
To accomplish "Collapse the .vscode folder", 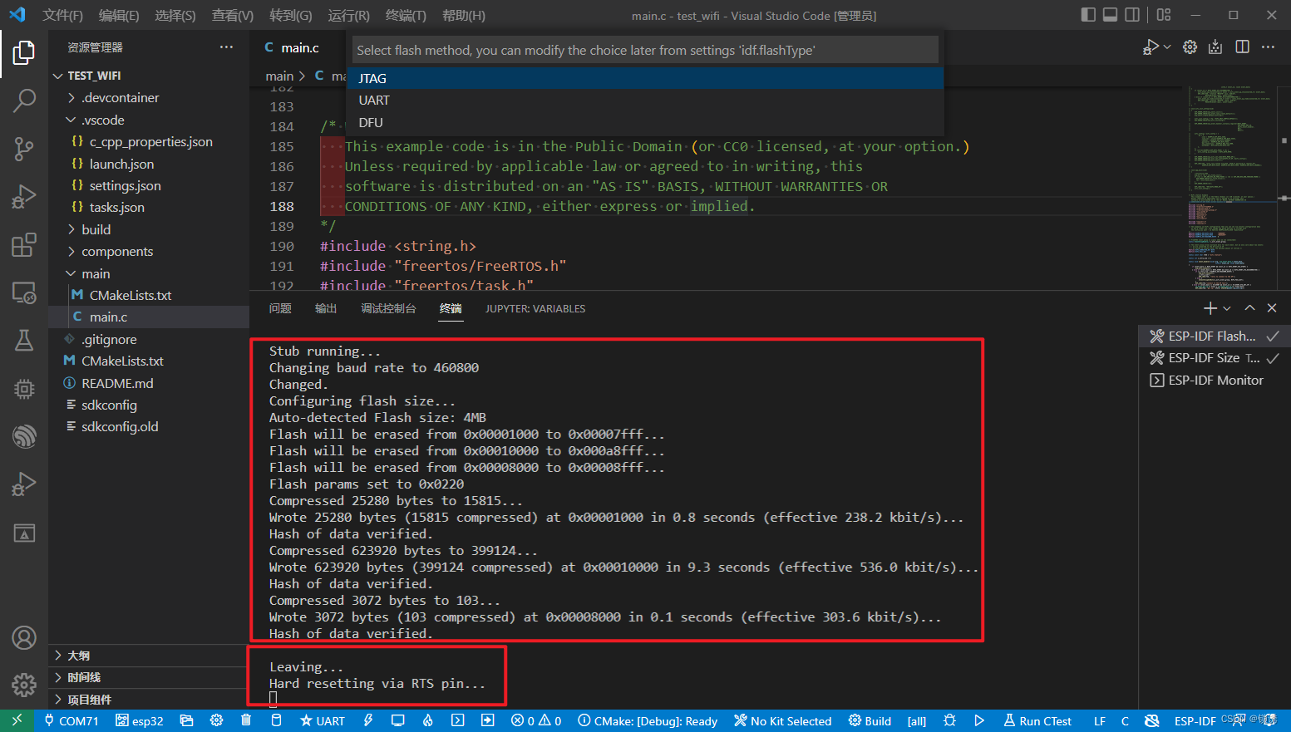I will coord(148,120).
